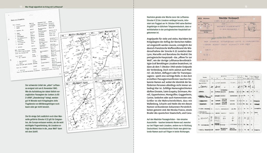Open the typed passenger names list document
The image size is (267, 153).
[35, 47]
